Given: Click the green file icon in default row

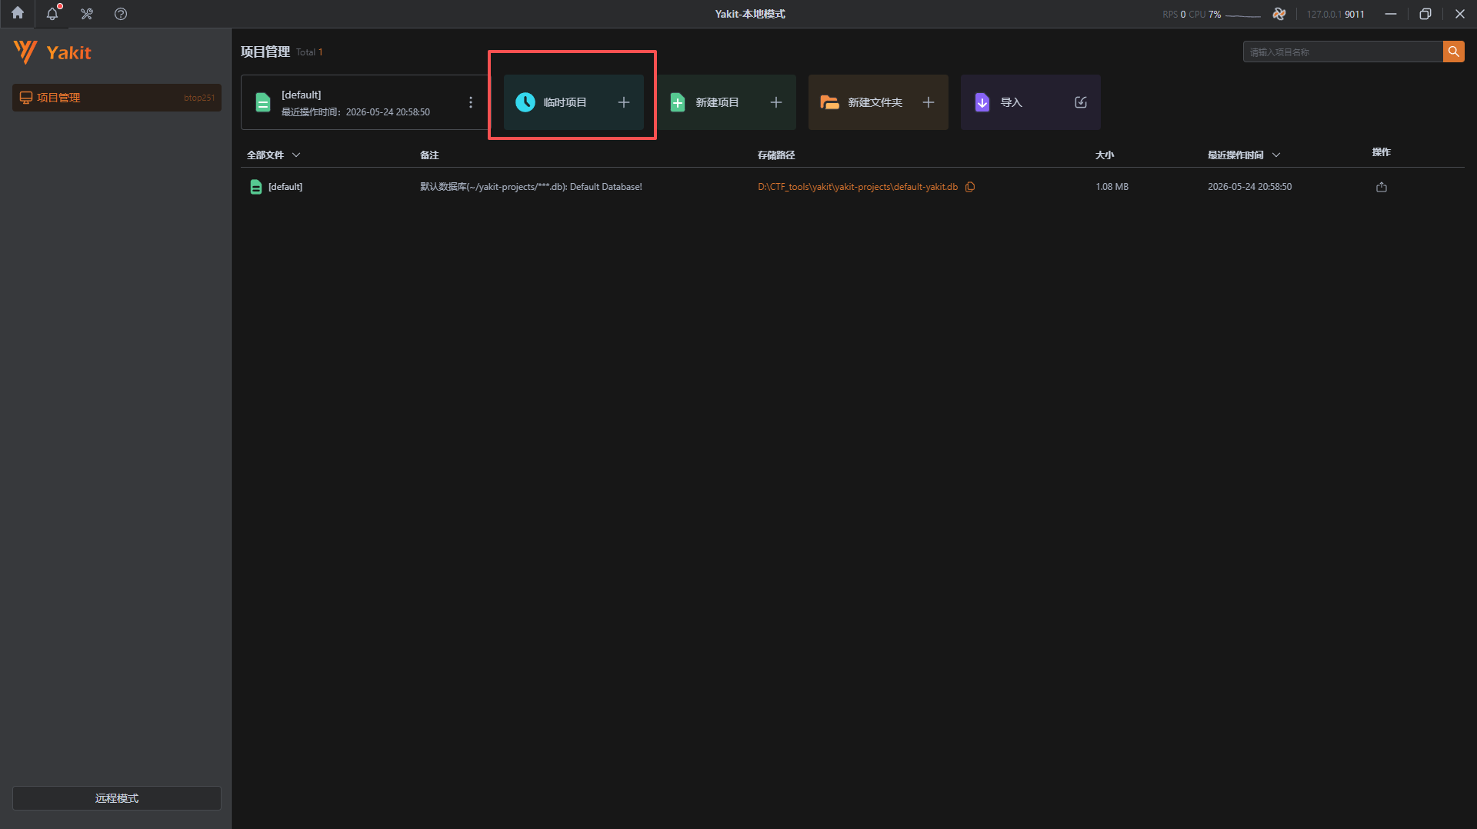Looking at the screenshot, I should 256,187.
